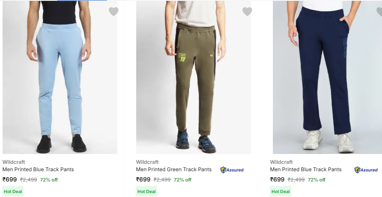The height and width of the screenshot is (197, 382).
Task: Click 72% off label on navy pants
Action: [317, 180]
